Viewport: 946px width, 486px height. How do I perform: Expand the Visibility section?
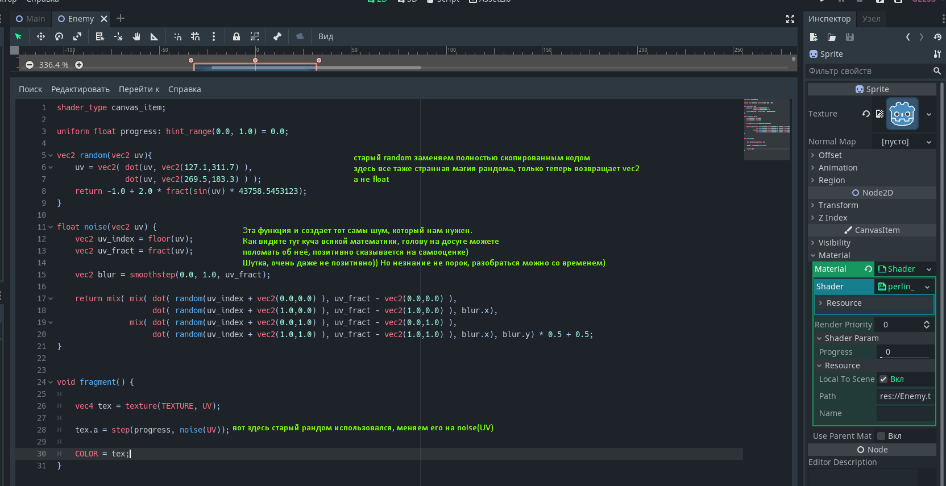(x=834, y=243)
